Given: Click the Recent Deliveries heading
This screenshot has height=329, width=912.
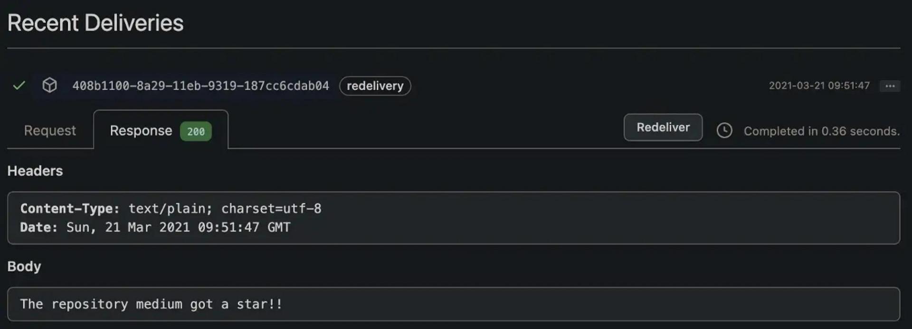Looking at the screenshot, I should click(x=95, y=23).
